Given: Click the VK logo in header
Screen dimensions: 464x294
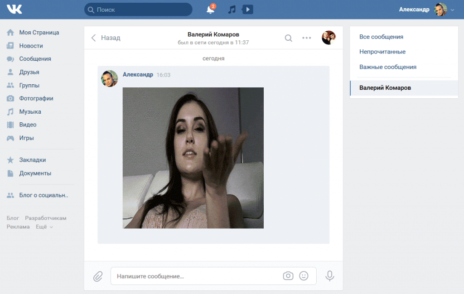Looking at the screenshot, I should tap(14, 10).
